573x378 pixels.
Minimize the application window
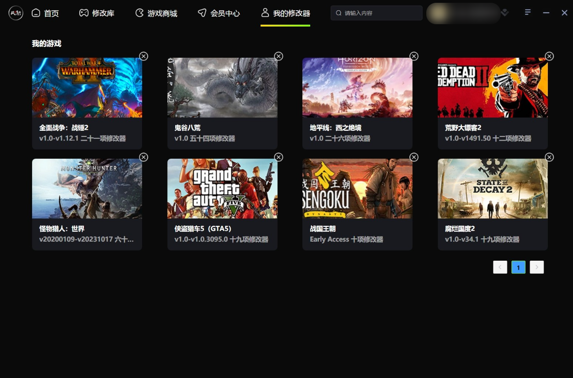pyautogui.click(x=546, y=13)
